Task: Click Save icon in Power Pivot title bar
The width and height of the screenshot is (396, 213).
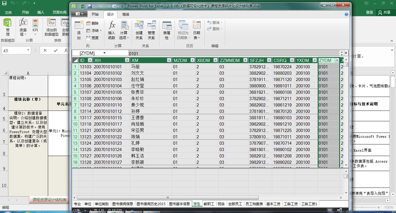Action: (x=90, y=6)
